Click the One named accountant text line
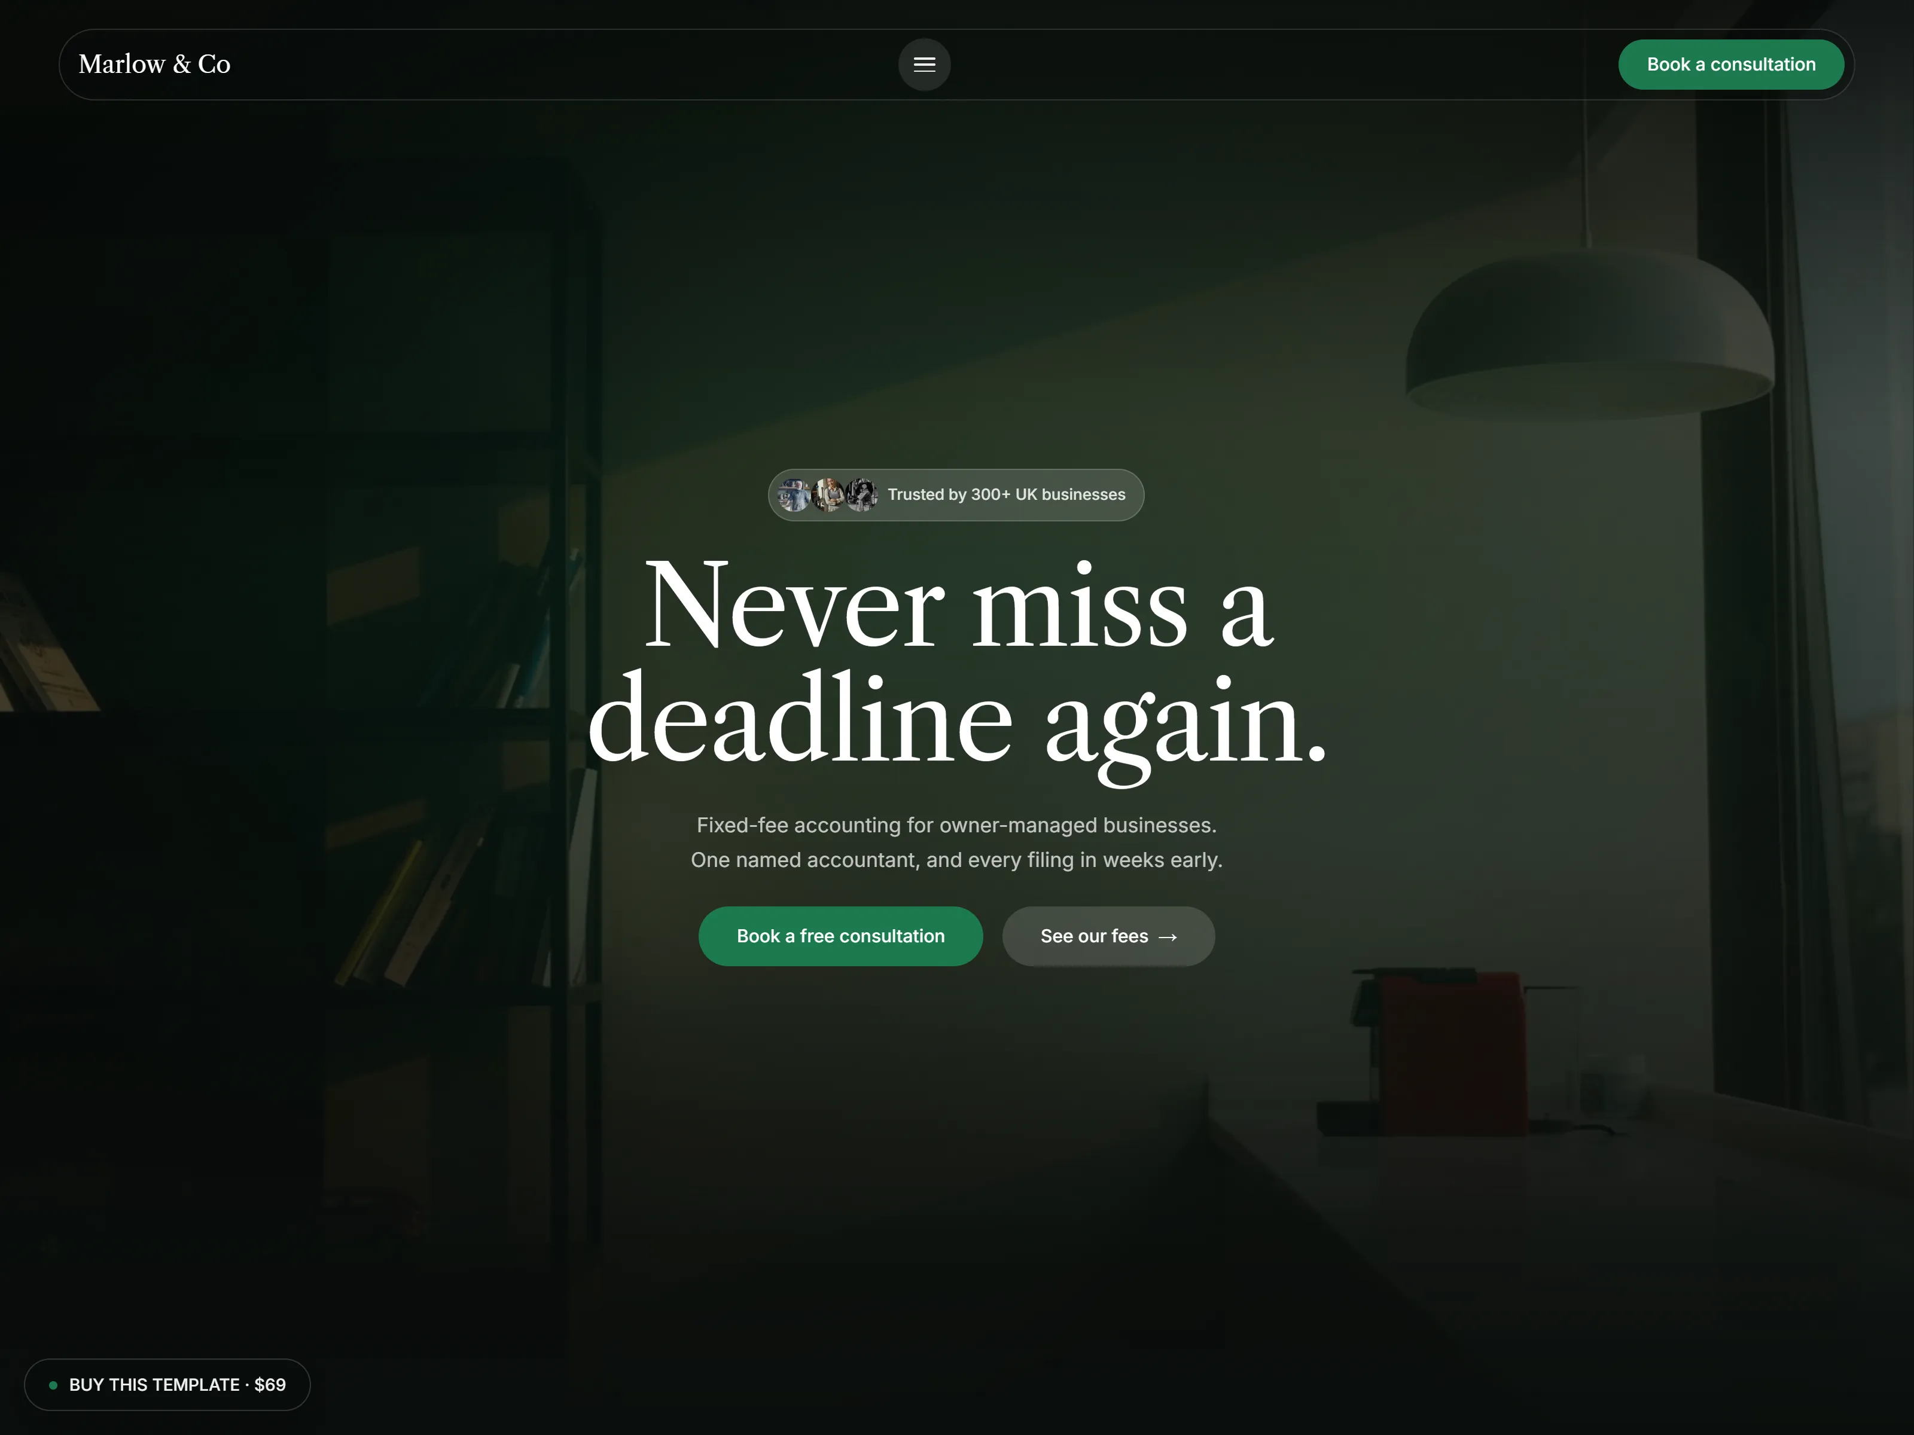Image resolution: width=1914 pixels, height=1435 pixels. click(x=956, y=860)
